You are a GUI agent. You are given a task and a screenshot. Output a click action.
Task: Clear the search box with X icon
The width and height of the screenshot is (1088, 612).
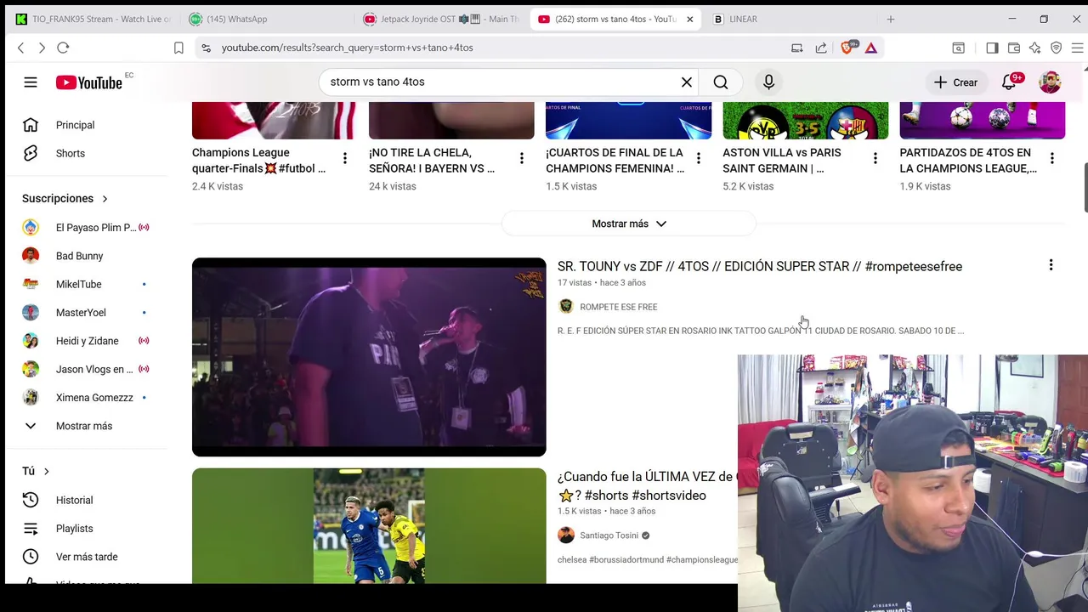687,82
